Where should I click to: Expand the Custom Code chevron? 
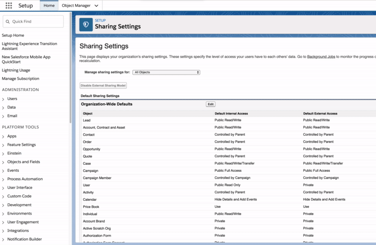pos(3,196)
